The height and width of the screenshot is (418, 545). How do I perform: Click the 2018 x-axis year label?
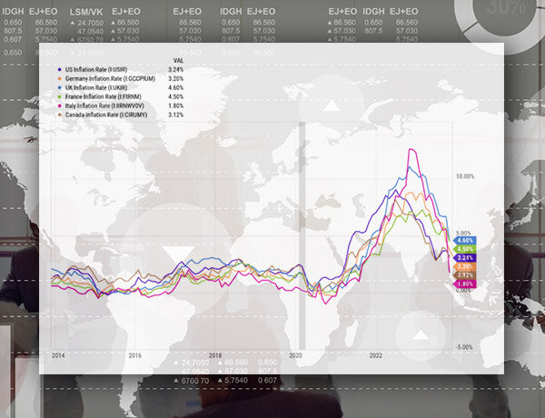tap(215, 355)
